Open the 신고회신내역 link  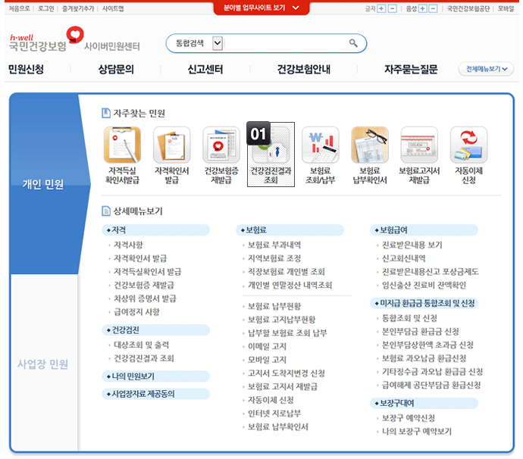coord(403,258)
